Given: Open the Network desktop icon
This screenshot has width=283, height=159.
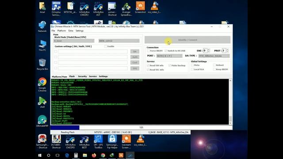Looking at the screenshot, I should coord(42,26).
